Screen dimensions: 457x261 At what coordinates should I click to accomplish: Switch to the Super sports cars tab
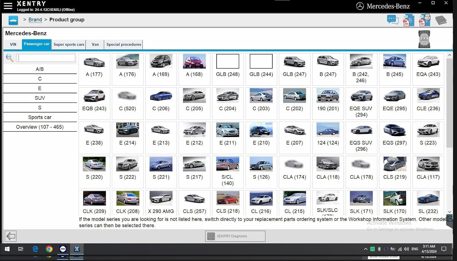[x=69, y=45]
